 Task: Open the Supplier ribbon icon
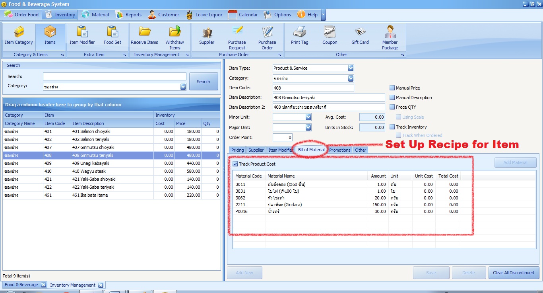tap(207, 37)
